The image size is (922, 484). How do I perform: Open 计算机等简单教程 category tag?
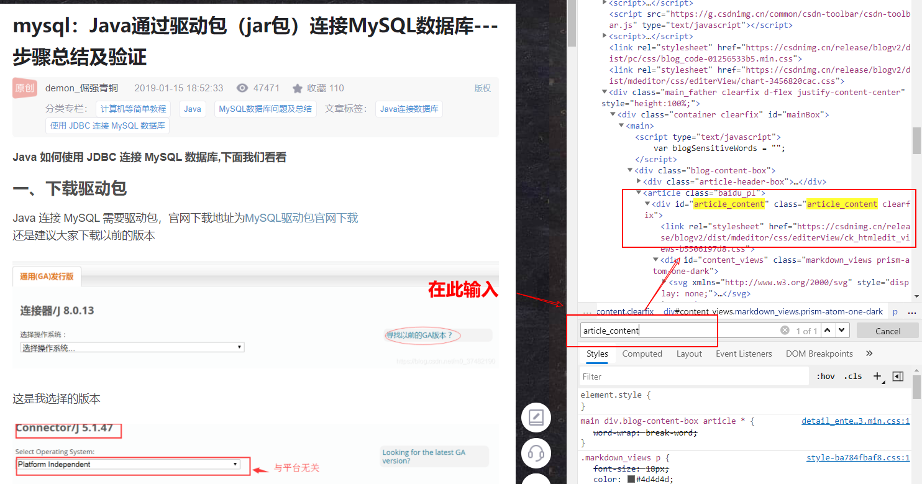134,109
